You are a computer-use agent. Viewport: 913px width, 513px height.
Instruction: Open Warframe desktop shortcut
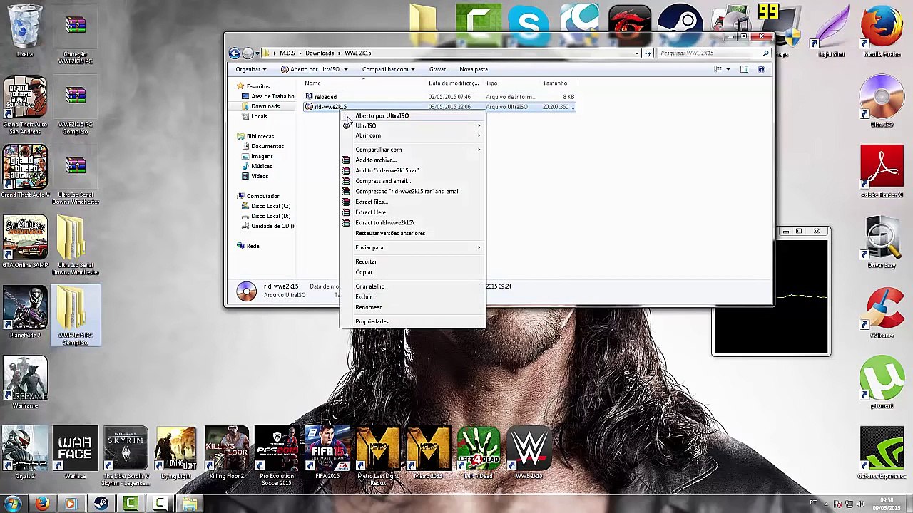tap(25, 383)
